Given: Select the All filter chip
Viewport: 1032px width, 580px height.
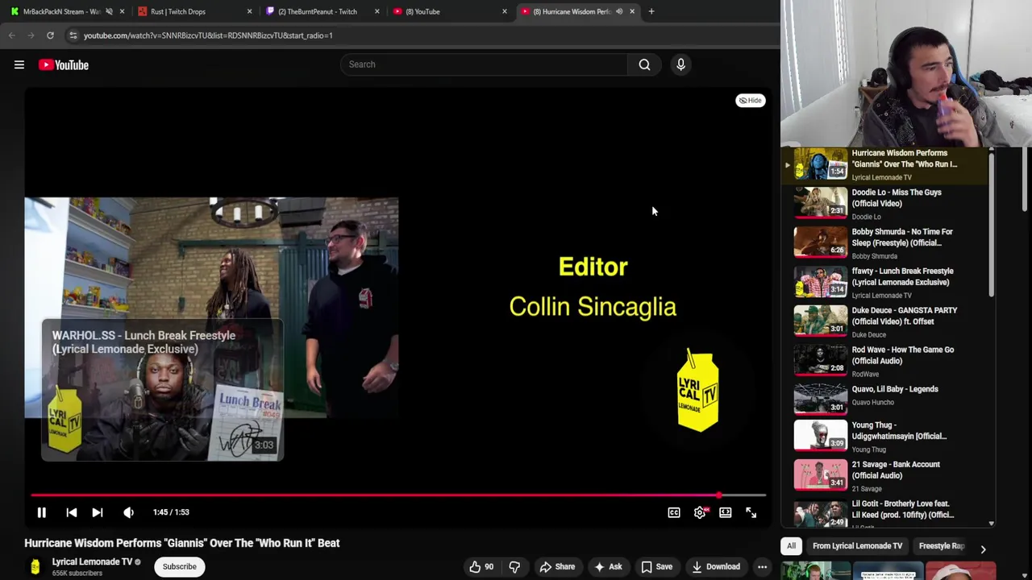Looking at the screenshot, I should 791,546.
